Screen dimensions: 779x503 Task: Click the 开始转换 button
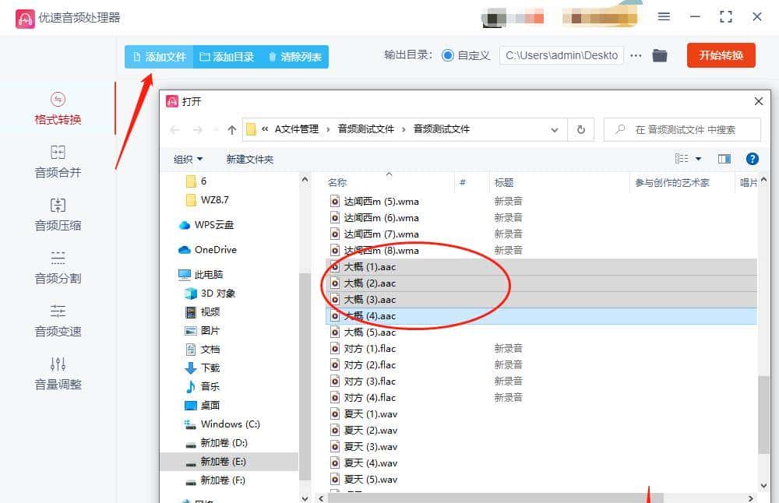[x=721, y=55]
